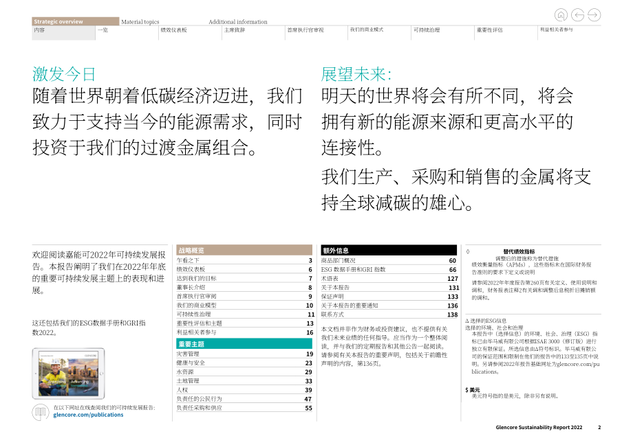Open the glencore.com/publications link
Screen dimensions: 633x447
88,415
